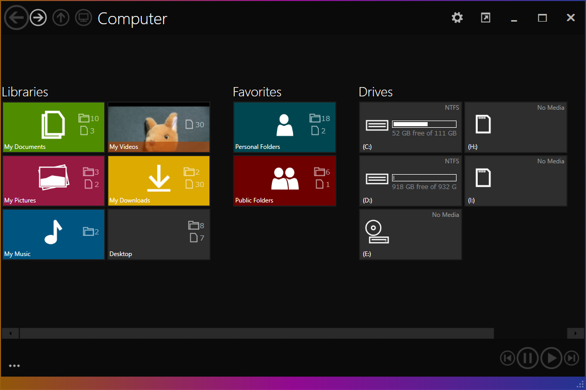Click the left scrollbar arrow
Image resolution: width=586 pixels, height=390 pixels.
click(10, 333)
